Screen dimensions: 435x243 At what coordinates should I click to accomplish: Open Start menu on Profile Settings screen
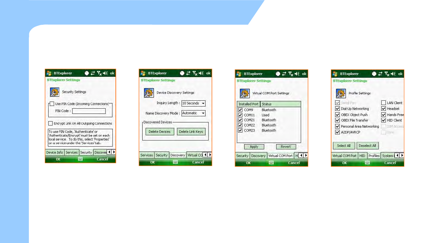tap(335, 74)
